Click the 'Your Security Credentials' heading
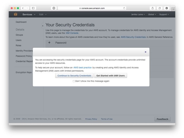The height and width of the screenshot is (138, 184). (70, 25)
